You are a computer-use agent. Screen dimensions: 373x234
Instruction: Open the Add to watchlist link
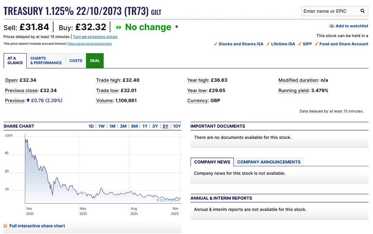[x=352, y=26]
